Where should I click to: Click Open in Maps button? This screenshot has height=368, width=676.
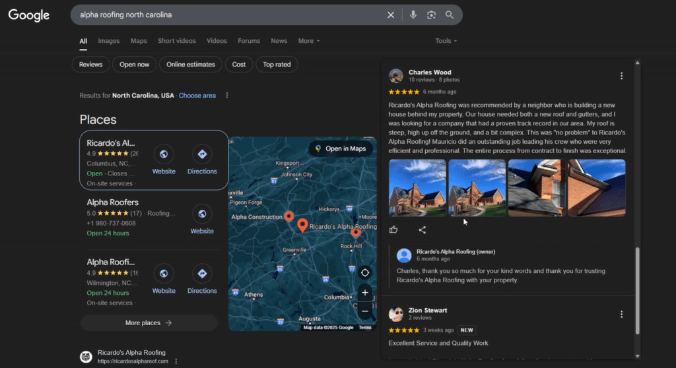click(x=341, y=148)
